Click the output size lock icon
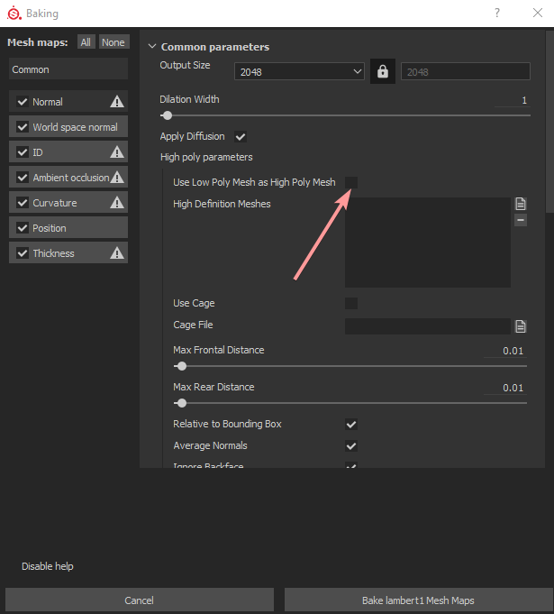 [383, 72]
